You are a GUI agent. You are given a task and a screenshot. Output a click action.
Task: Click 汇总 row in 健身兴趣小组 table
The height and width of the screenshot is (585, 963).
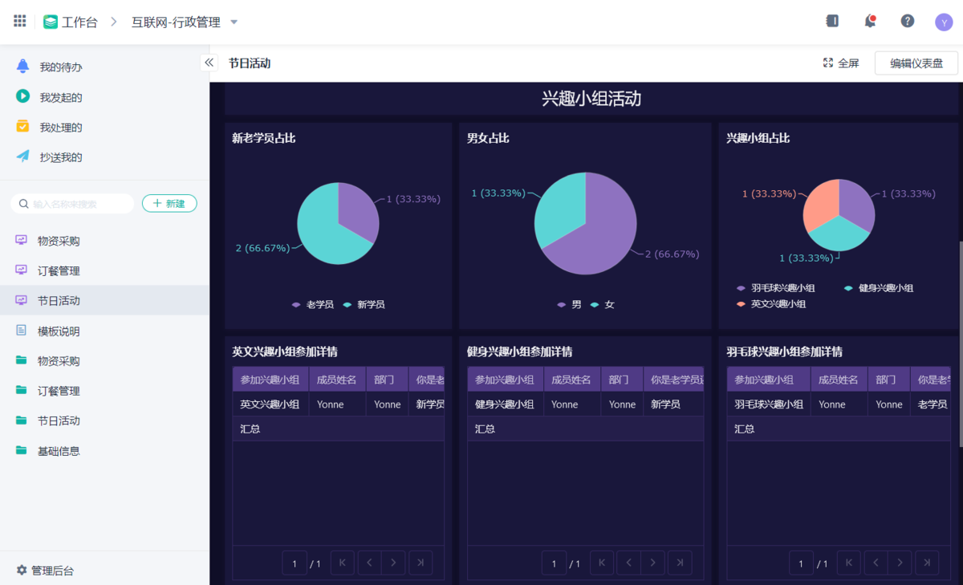click(x=586, y=429)
